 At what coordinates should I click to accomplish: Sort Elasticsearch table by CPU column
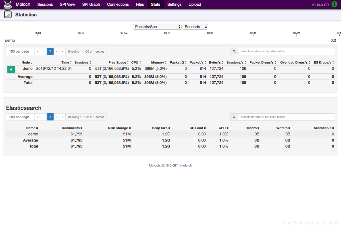(x=224, y=128)
